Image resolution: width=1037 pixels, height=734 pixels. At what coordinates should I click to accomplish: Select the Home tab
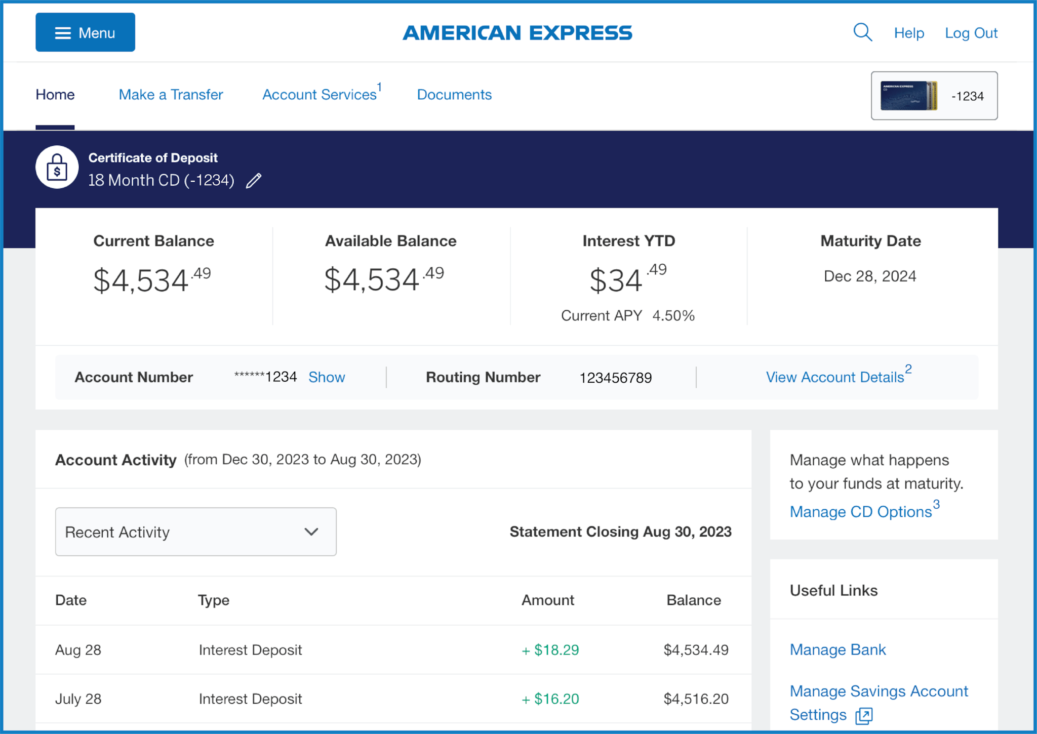click(x=55, y=95)
